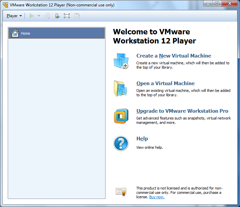This screenshot has width=240, height=207.
Task: Click the 'Create a new virtual machine, which' description
Action: click(183, 65)
